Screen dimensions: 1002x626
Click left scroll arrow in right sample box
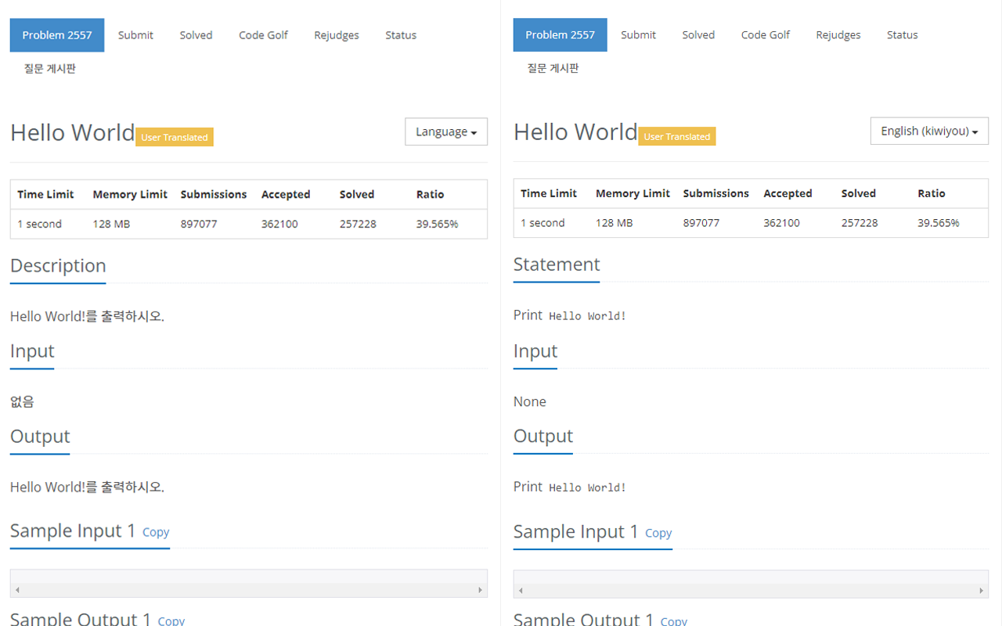tap(521, 591)
